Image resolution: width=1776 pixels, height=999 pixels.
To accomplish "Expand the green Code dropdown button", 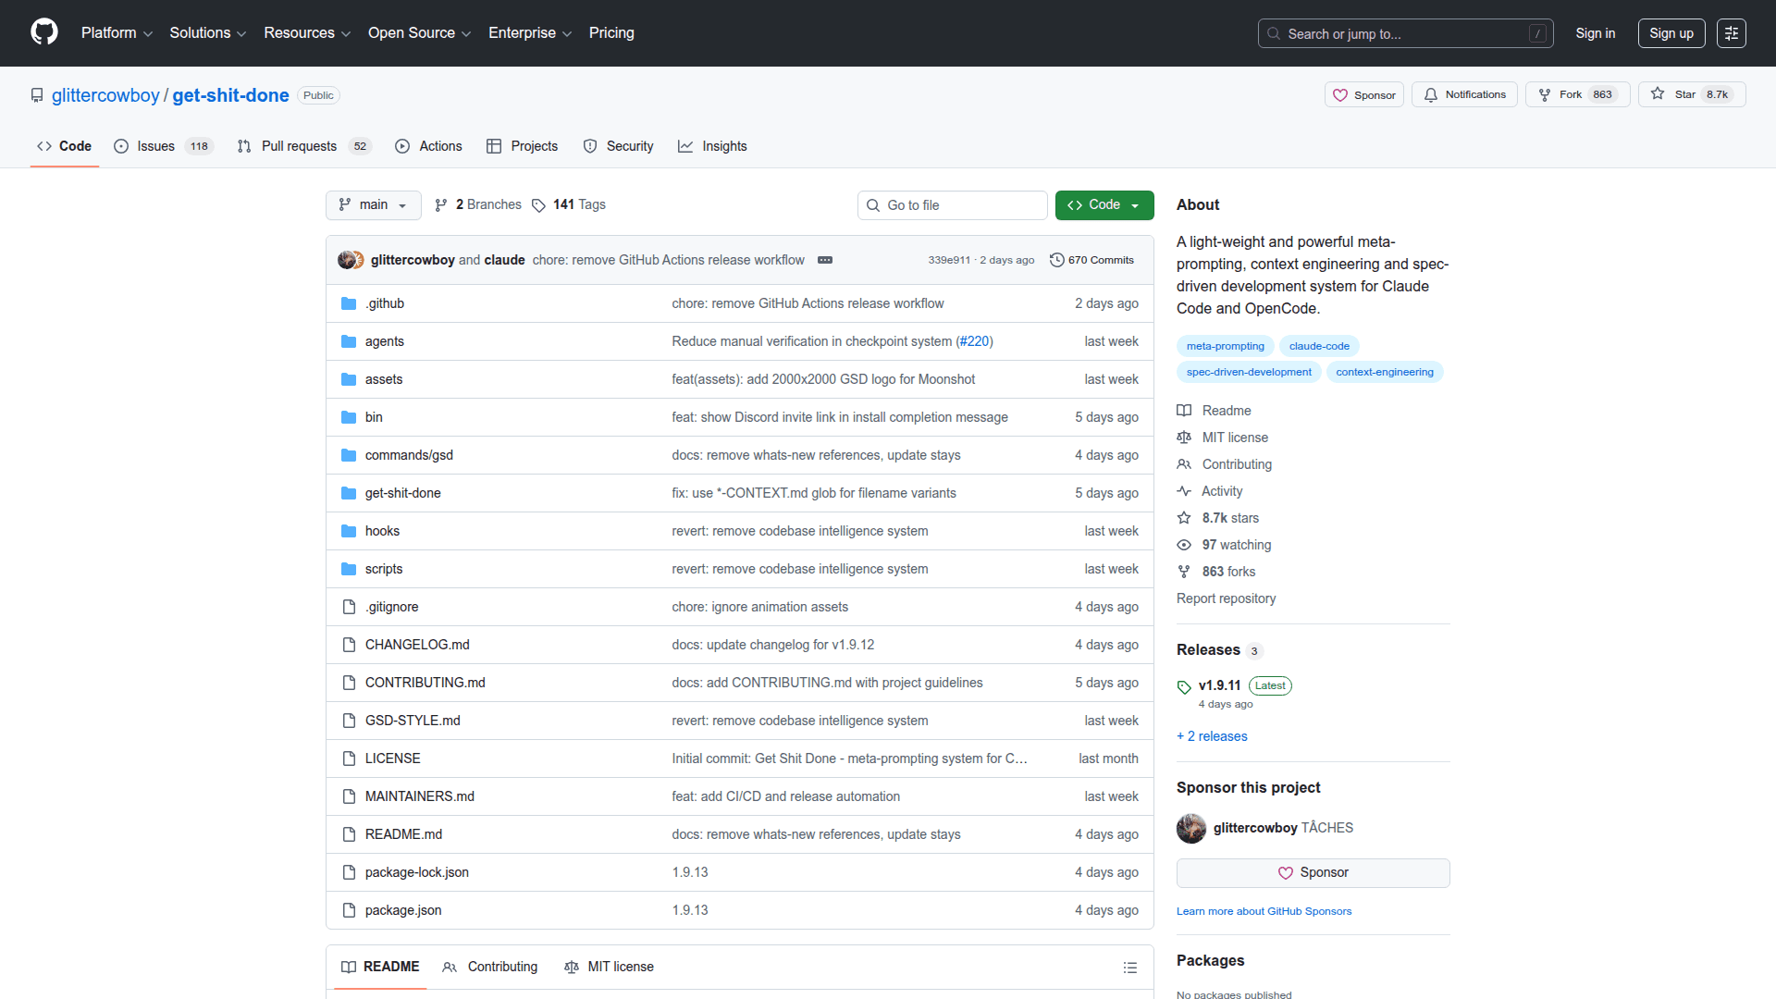I will point(1104,205).
